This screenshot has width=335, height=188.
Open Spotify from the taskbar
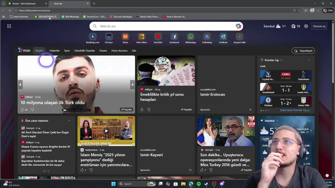coord(199,184)
